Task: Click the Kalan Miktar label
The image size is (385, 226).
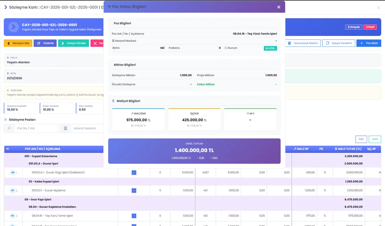Action: 206,84
